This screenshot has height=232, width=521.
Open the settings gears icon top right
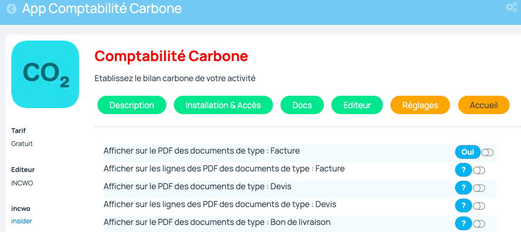(511, 8)
